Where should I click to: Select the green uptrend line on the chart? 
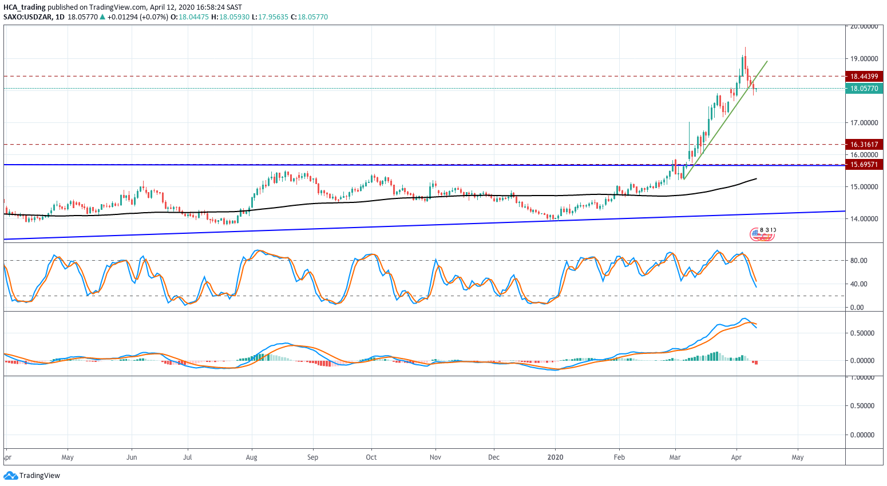click(726, 119)
